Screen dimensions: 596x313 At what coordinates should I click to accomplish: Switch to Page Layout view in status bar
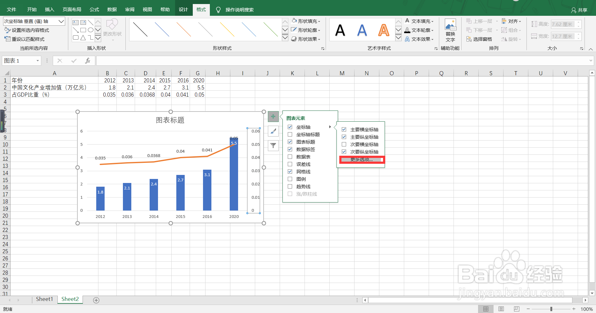[501, 309]
